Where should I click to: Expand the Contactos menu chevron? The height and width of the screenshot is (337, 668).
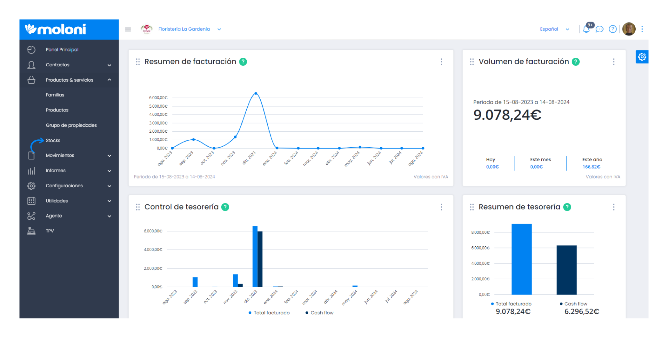point(109,65)
